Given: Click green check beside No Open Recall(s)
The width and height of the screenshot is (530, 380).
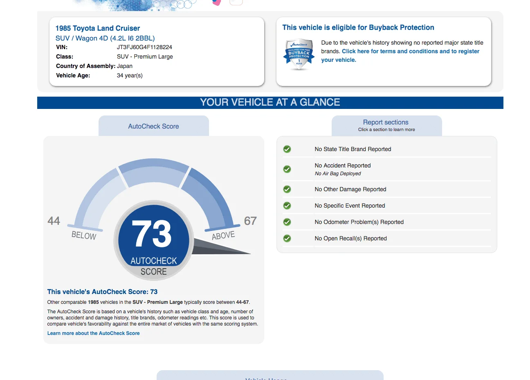Looking at the screenshot, I should 287,238.
